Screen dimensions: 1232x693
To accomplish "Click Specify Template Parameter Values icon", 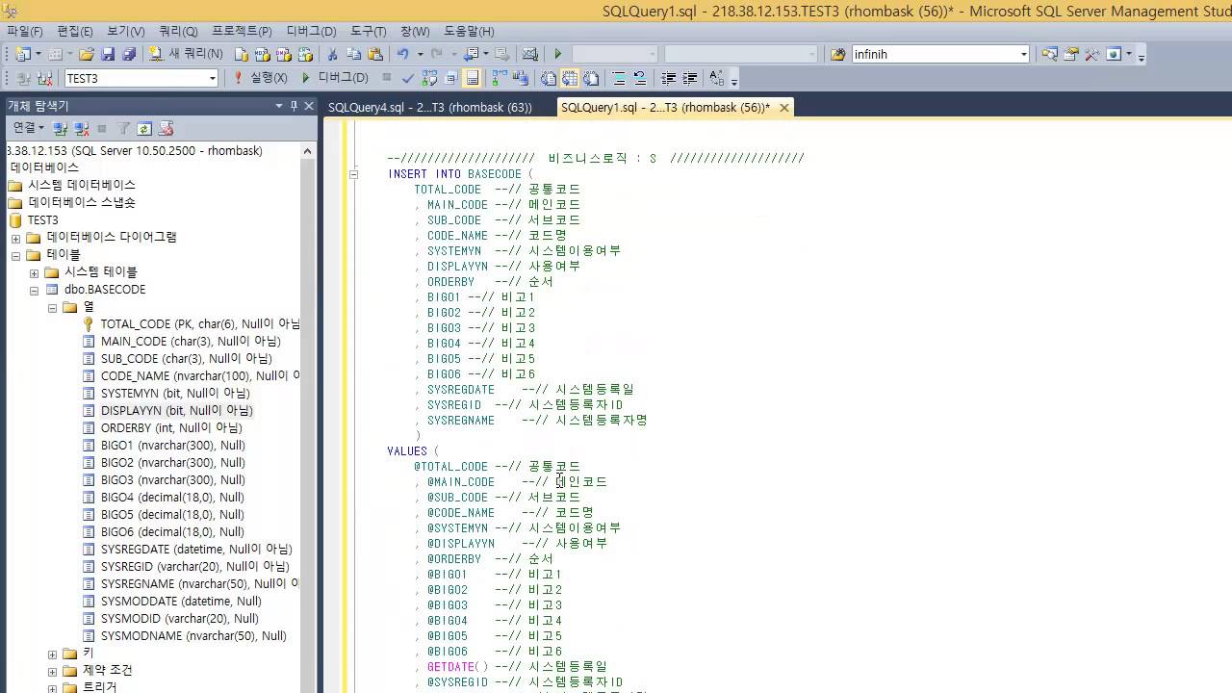I will (717, 78).
